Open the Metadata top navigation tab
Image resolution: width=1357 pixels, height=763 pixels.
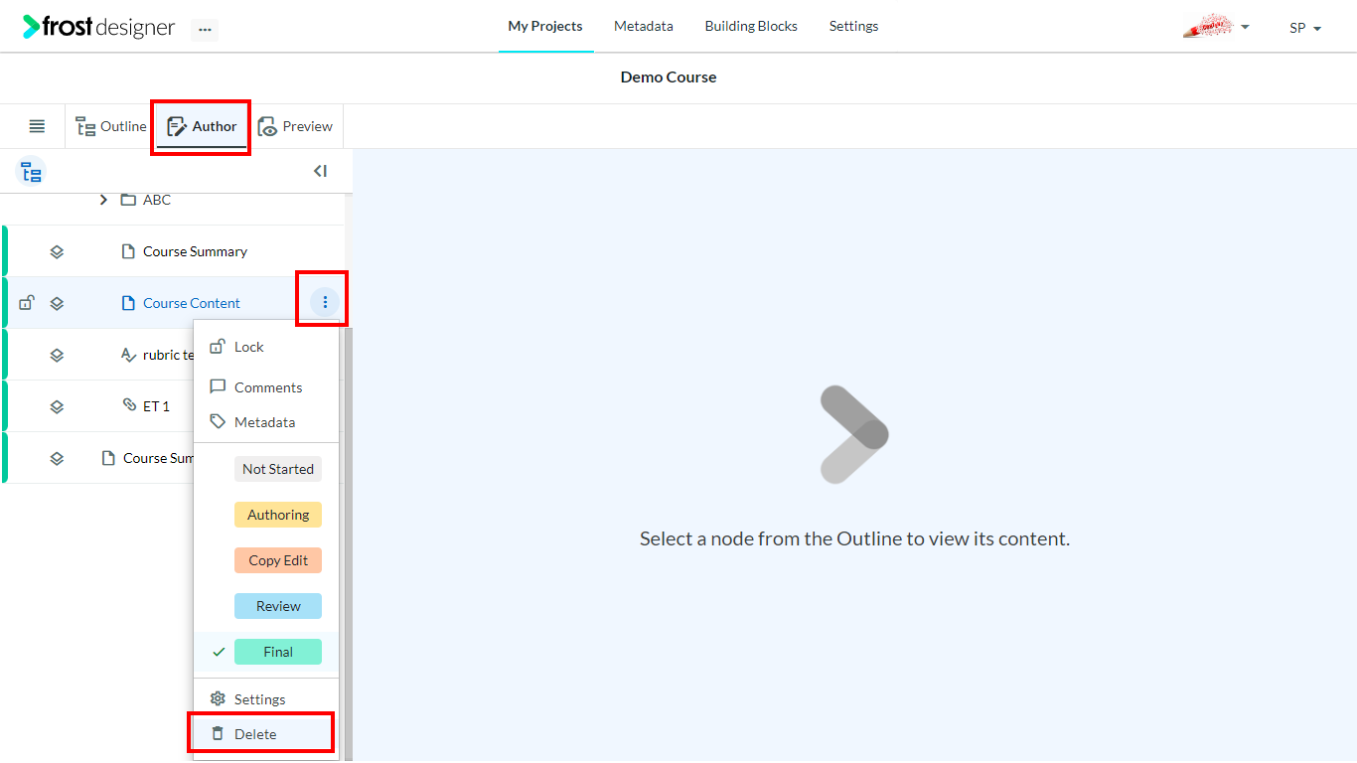(644, 27)
